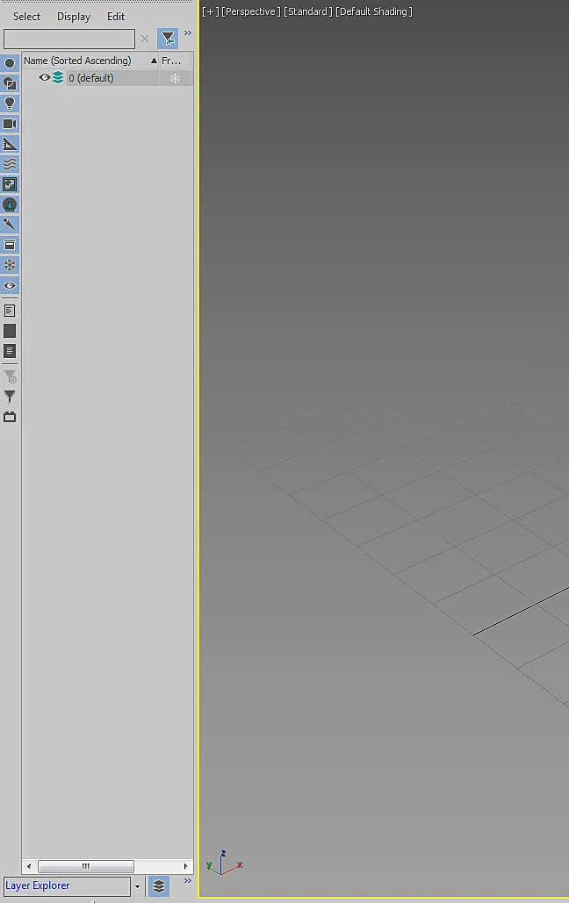The width and height of the screenshot is (569, 903).
Task: Toggle Display Space Warps waves icon
Action: pyautogui.click(x=10, y=164)
